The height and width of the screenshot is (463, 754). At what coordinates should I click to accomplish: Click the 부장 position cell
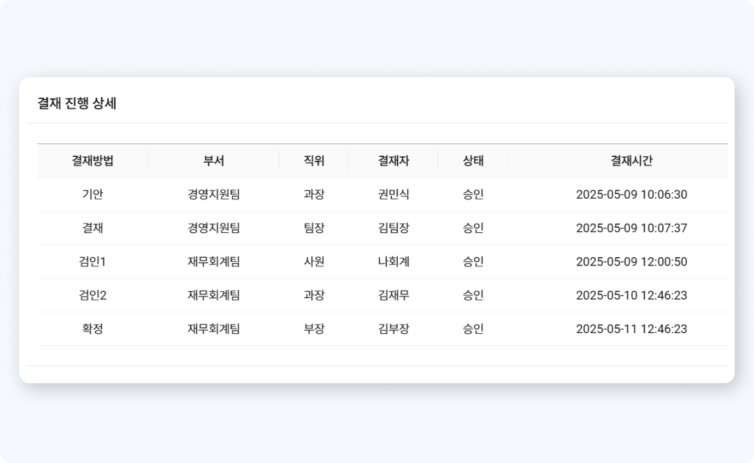click(314, 329)
